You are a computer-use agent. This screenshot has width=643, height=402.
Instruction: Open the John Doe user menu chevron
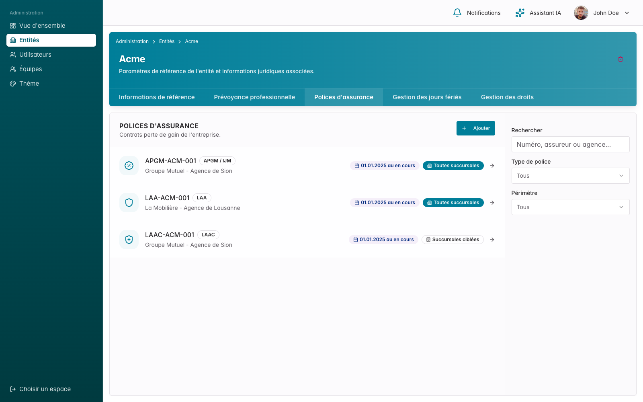(627, 13)
